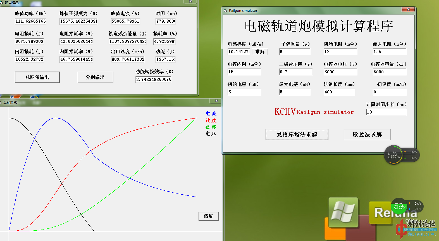Click the 求解 button beside inductance gradient
This screenshot has height=241, width=439.
[260, 52]
